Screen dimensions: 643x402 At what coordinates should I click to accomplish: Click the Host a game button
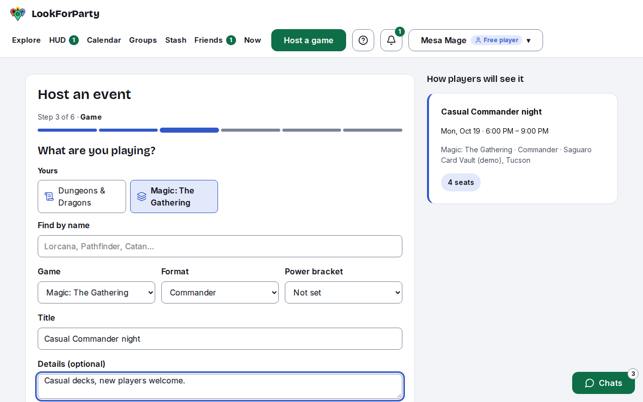308,40
